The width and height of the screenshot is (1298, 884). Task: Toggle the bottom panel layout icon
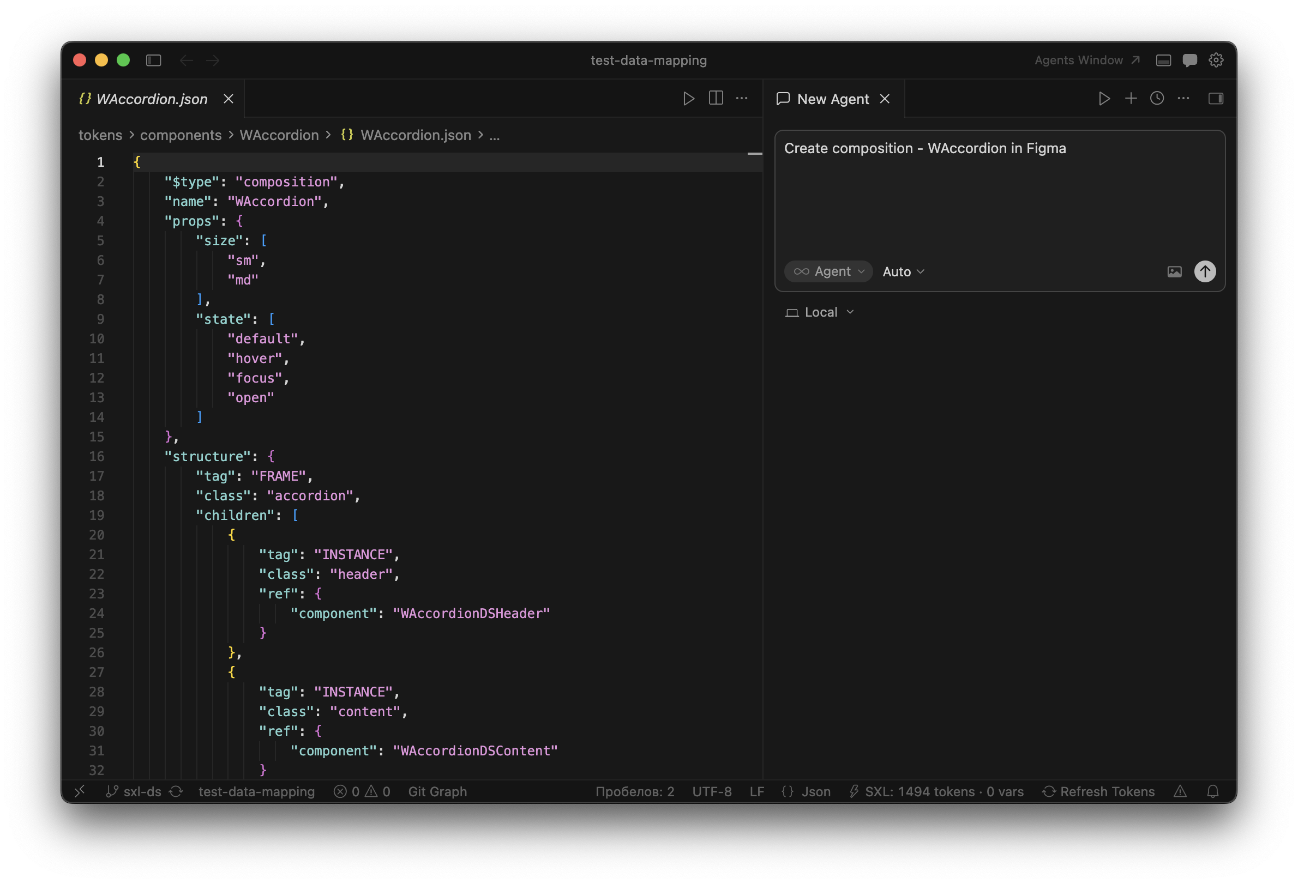(x=1163, y=60)
